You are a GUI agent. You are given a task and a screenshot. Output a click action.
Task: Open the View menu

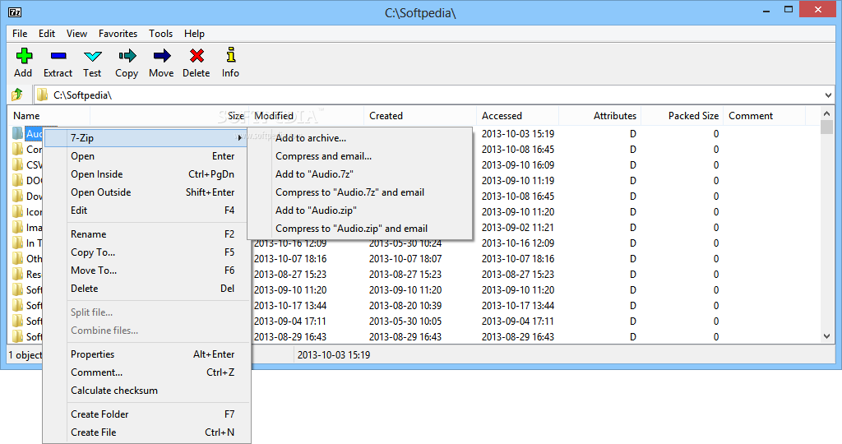[x=76, y=34]
